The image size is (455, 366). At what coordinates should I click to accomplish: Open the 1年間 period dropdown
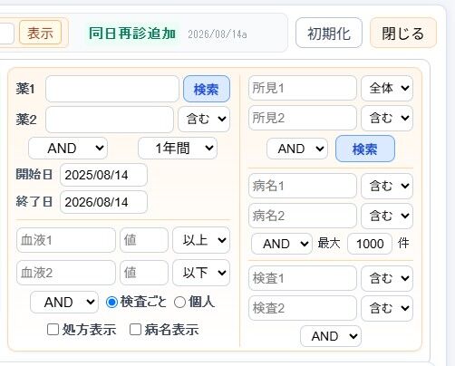click(x=178, y=148)
